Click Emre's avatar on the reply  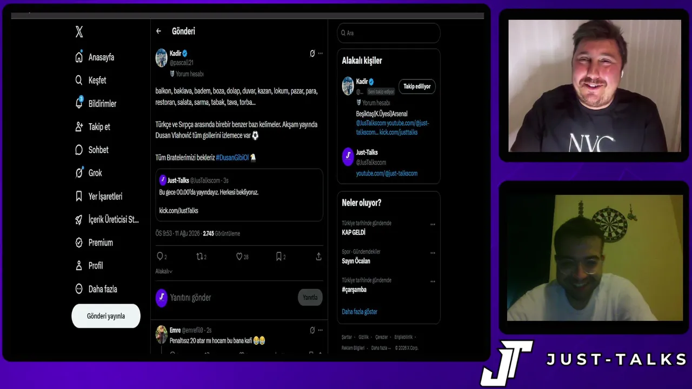[161, 334]
